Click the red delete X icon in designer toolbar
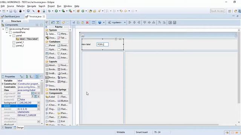The height and width of the screenshot is (135, 241). (x=87, y=22)
